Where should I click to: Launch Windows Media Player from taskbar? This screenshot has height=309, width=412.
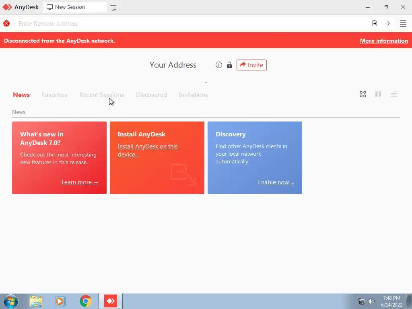[x=60, y=301]
